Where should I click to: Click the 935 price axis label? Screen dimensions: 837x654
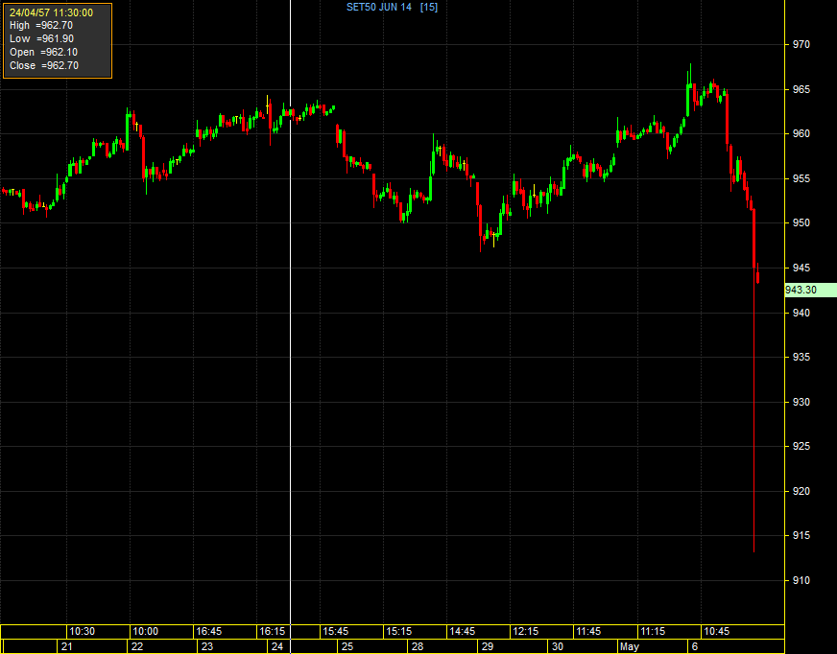pos(801,357)
